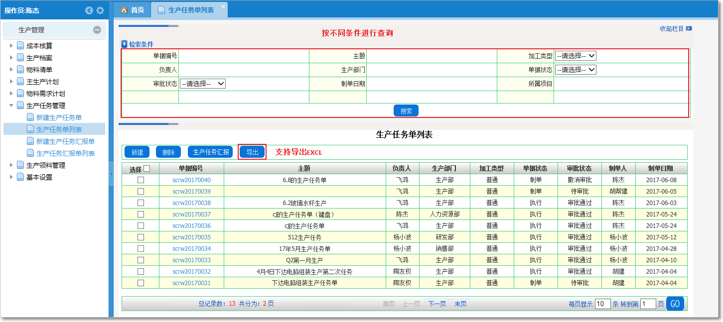Screen dimensions: 723x322
Task: Click the back arrow icon in sidebar header
Action: (x=89, y=10)
